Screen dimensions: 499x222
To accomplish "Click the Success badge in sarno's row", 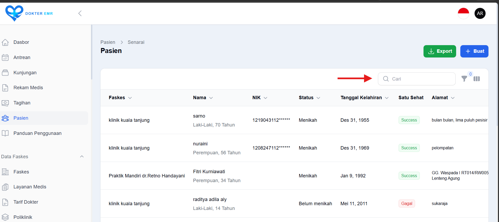I will click(409, 120).
